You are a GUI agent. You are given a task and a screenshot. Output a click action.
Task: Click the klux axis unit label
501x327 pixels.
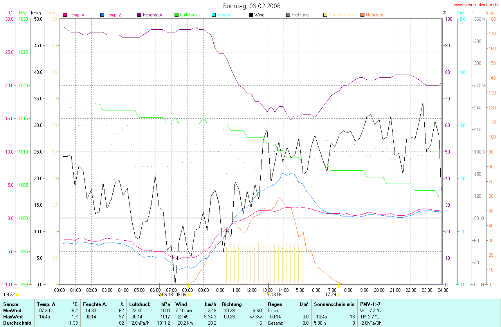pyautogui.click(x=490, y=13)
